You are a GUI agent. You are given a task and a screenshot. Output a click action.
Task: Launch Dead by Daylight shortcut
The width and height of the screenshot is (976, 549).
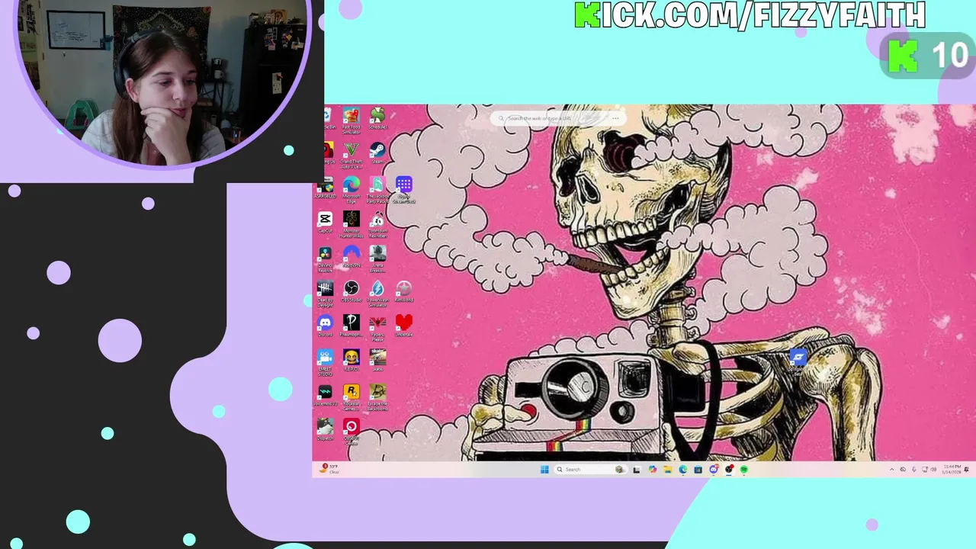[x=325, y=294]
